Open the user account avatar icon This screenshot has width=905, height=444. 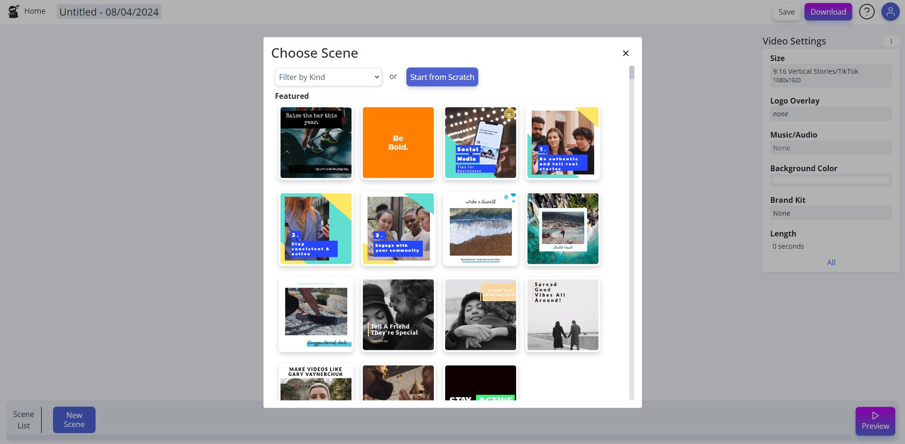tap(890, 12)
